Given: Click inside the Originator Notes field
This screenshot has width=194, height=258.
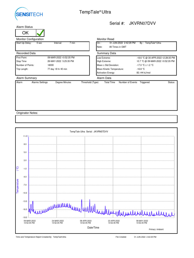Looking at the screenshot, I should (x=96, y=119).
